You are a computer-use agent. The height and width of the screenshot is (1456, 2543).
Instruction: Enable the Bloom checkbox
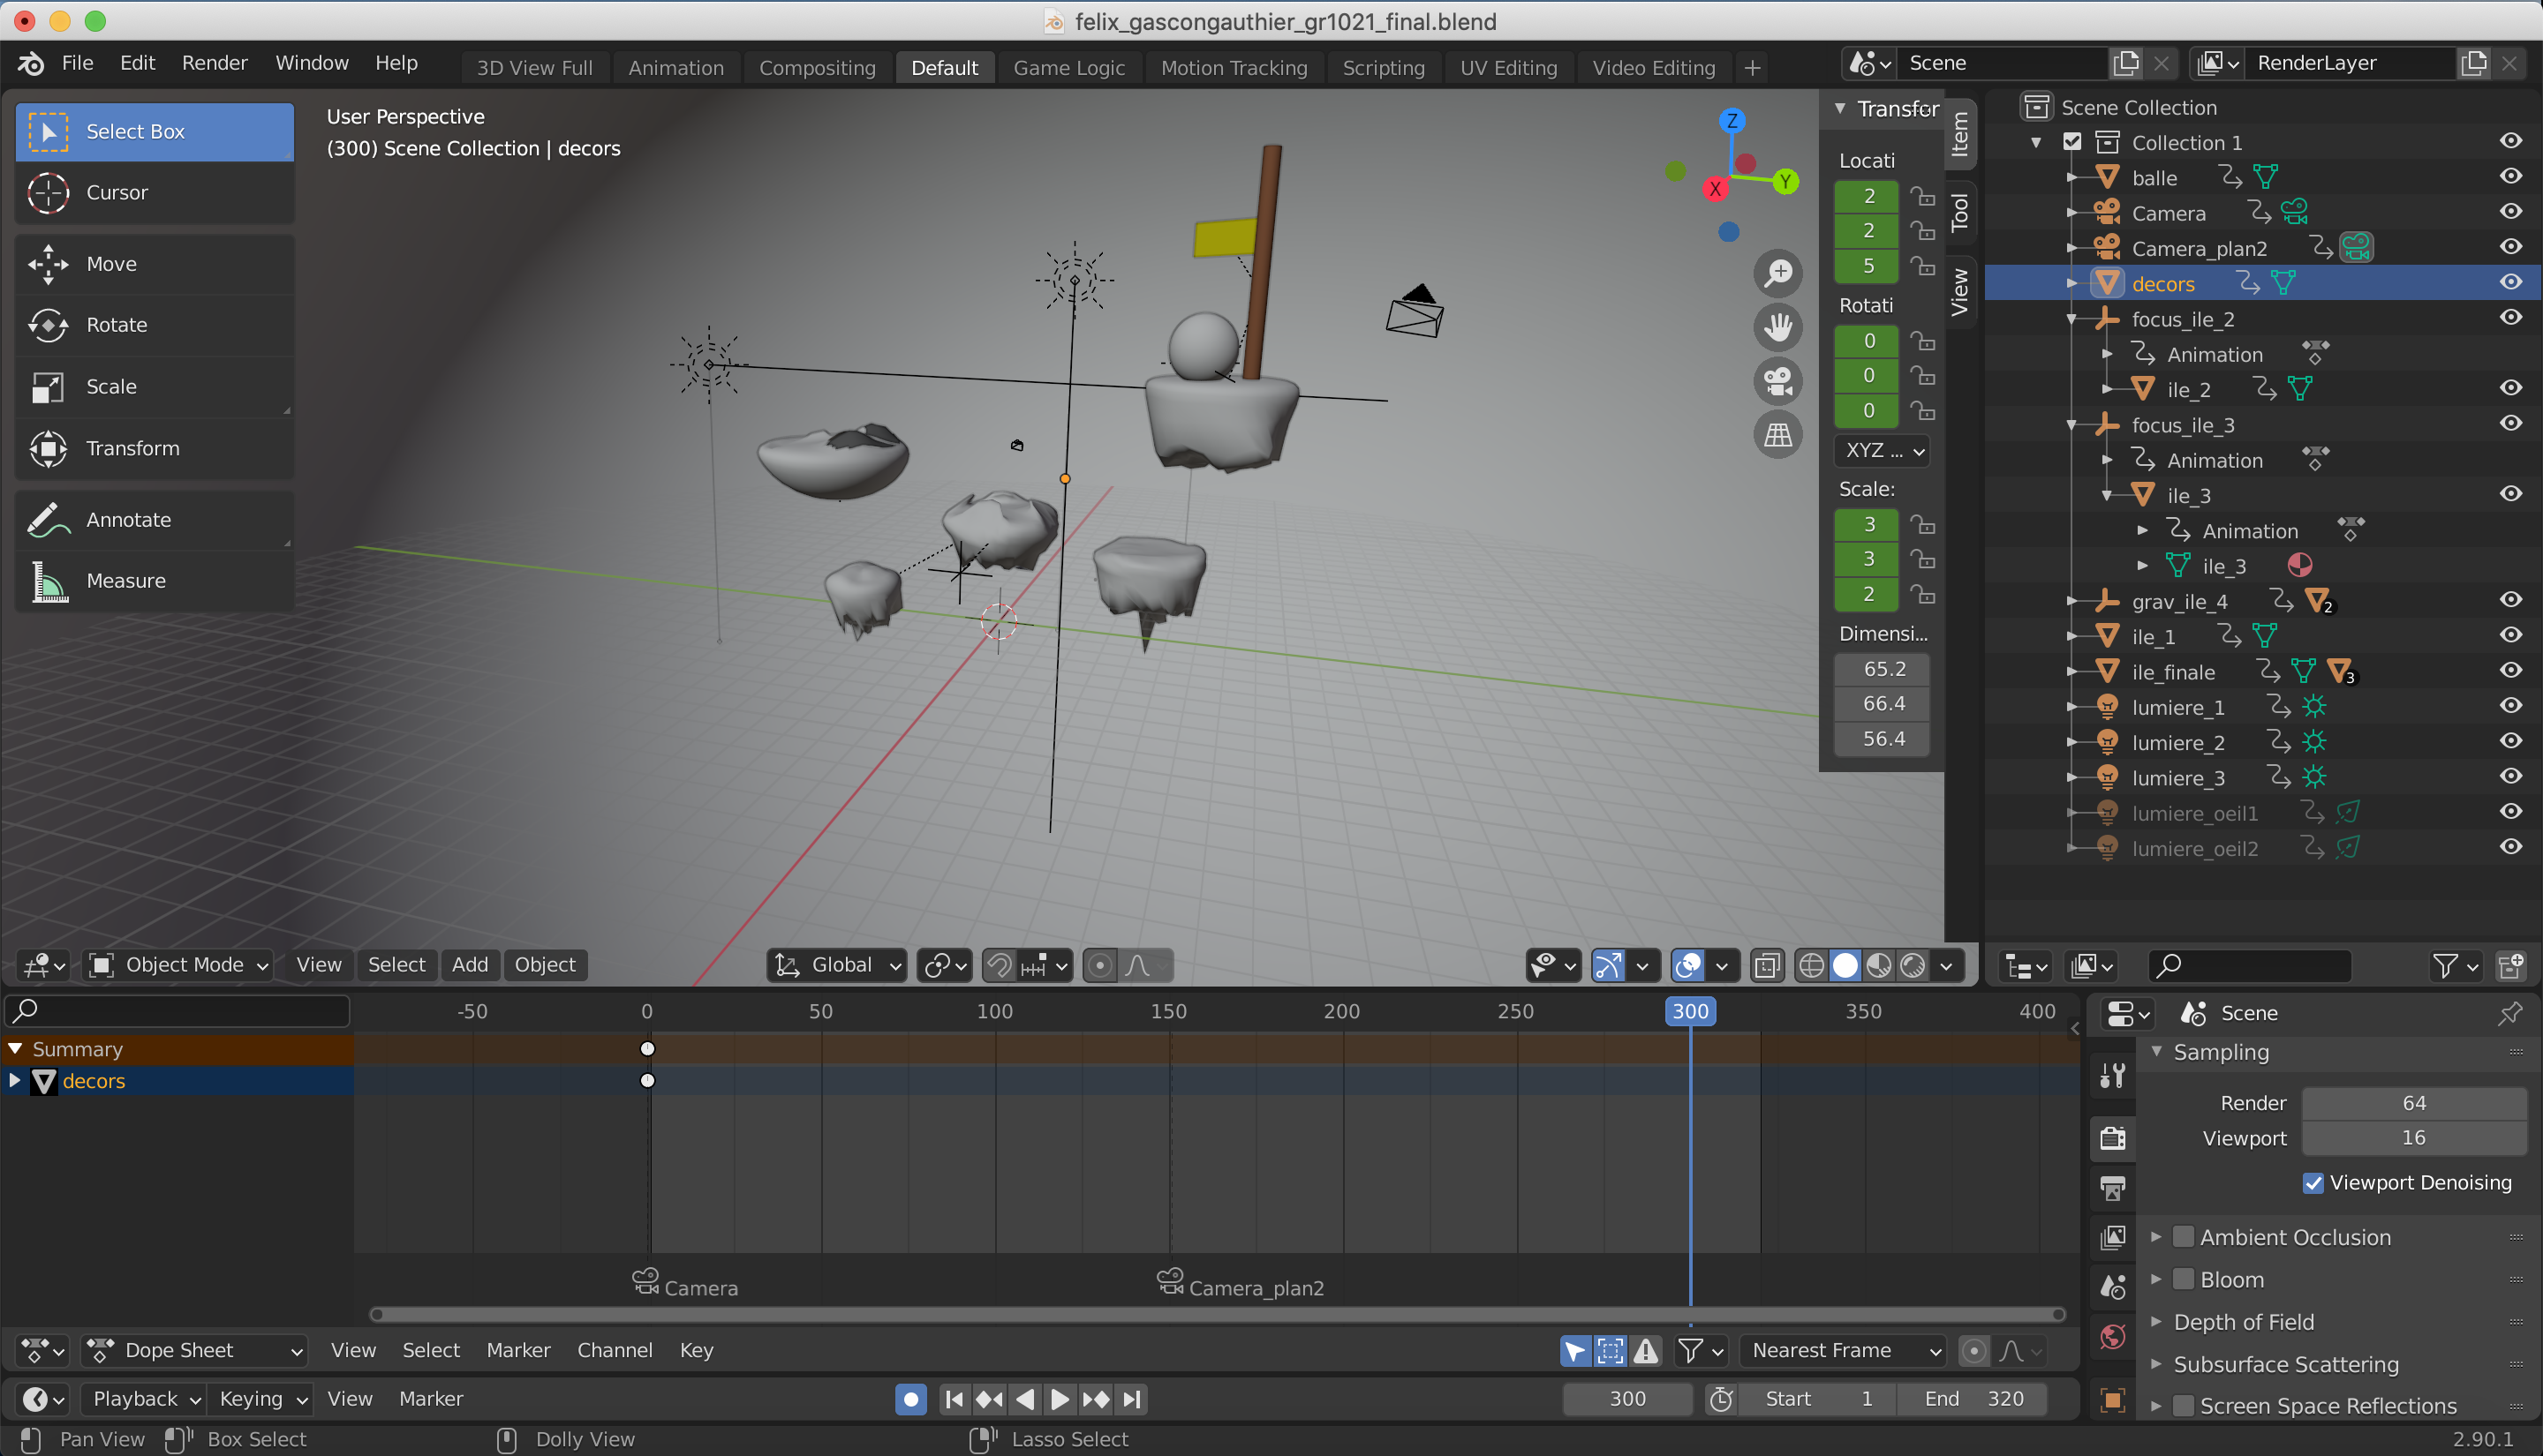point(2184,1280)
